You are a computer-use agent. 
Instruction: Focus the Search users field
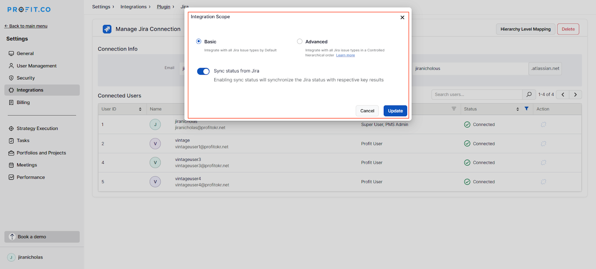[477, 94]
